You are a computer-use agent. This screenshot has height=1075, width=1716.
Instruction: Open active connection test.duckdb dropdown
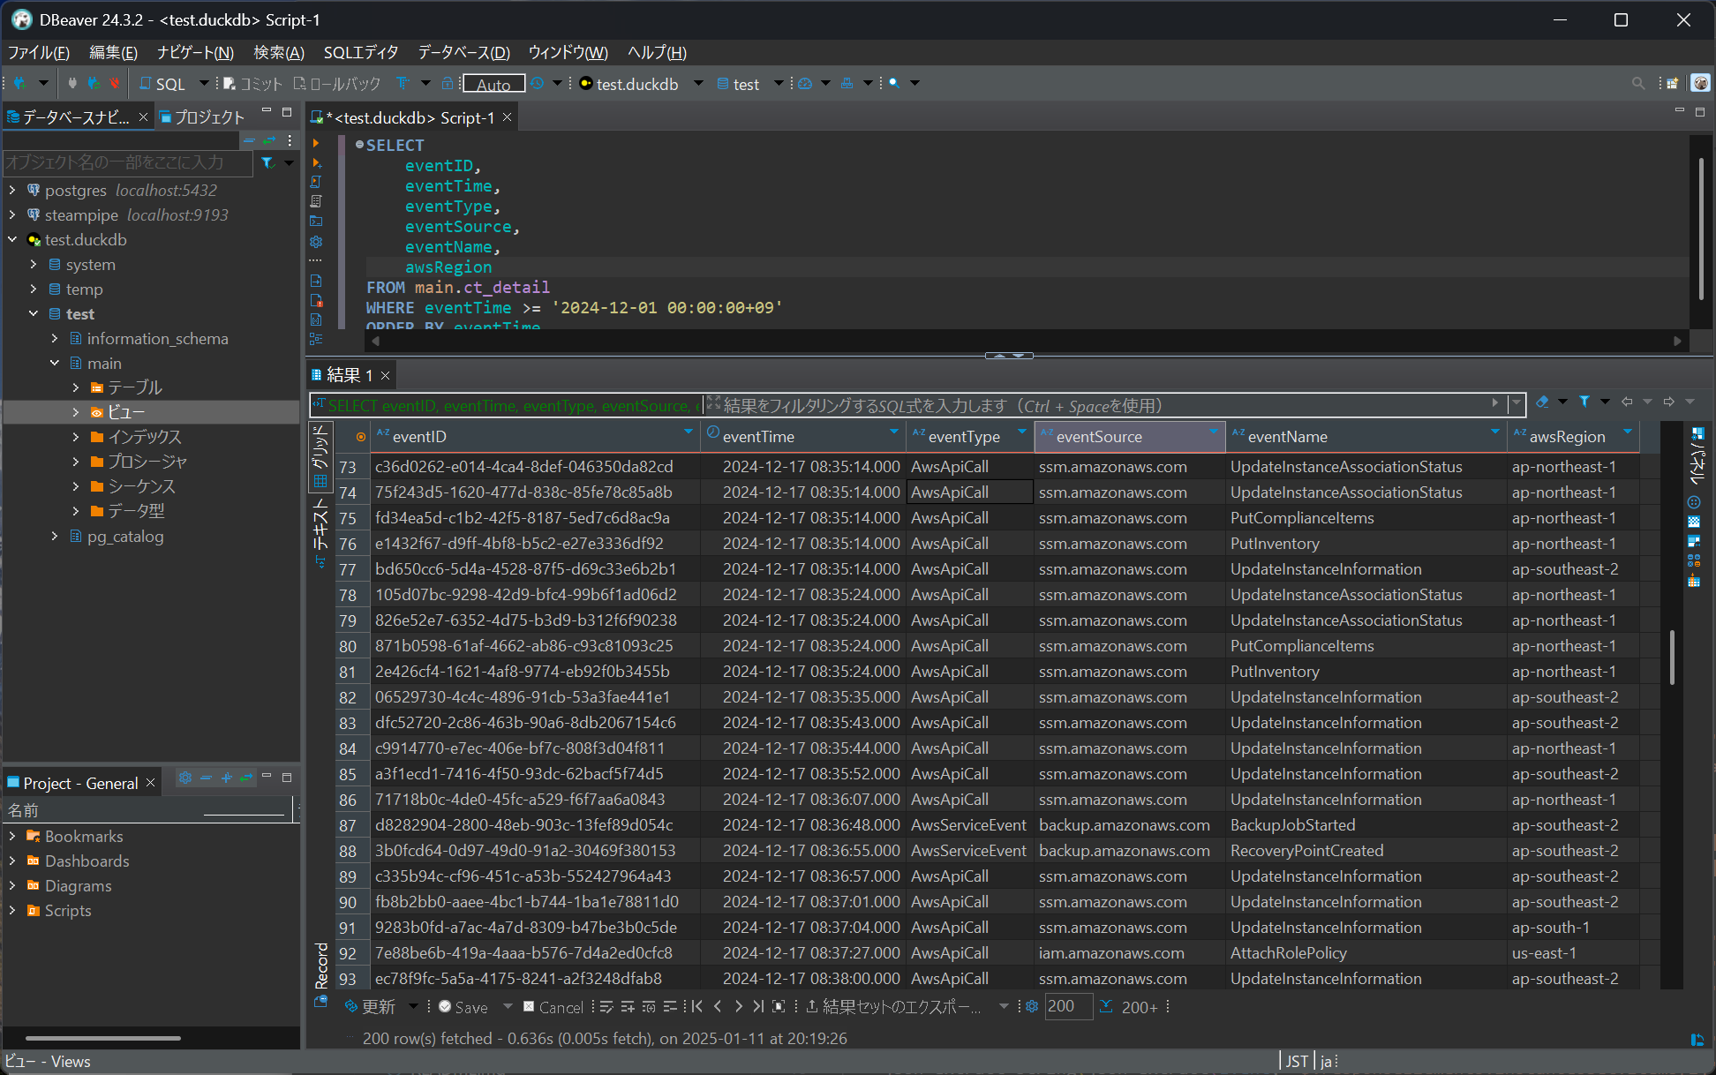click(699, 84)
